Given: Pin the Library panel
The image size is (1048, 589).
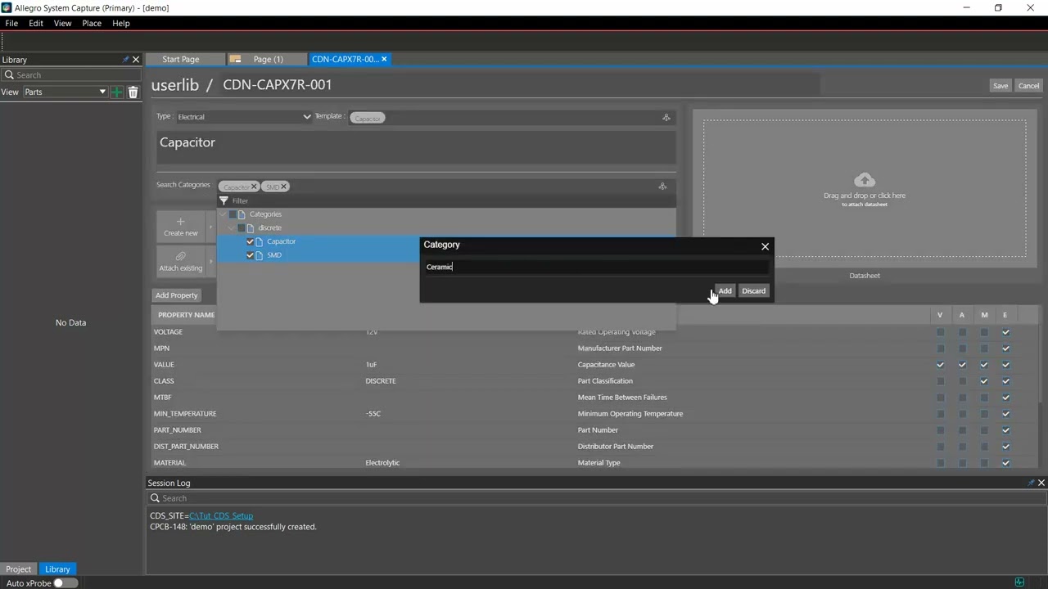Looking at the screenshot, I should pyautogui.click(x=125, y=60).
